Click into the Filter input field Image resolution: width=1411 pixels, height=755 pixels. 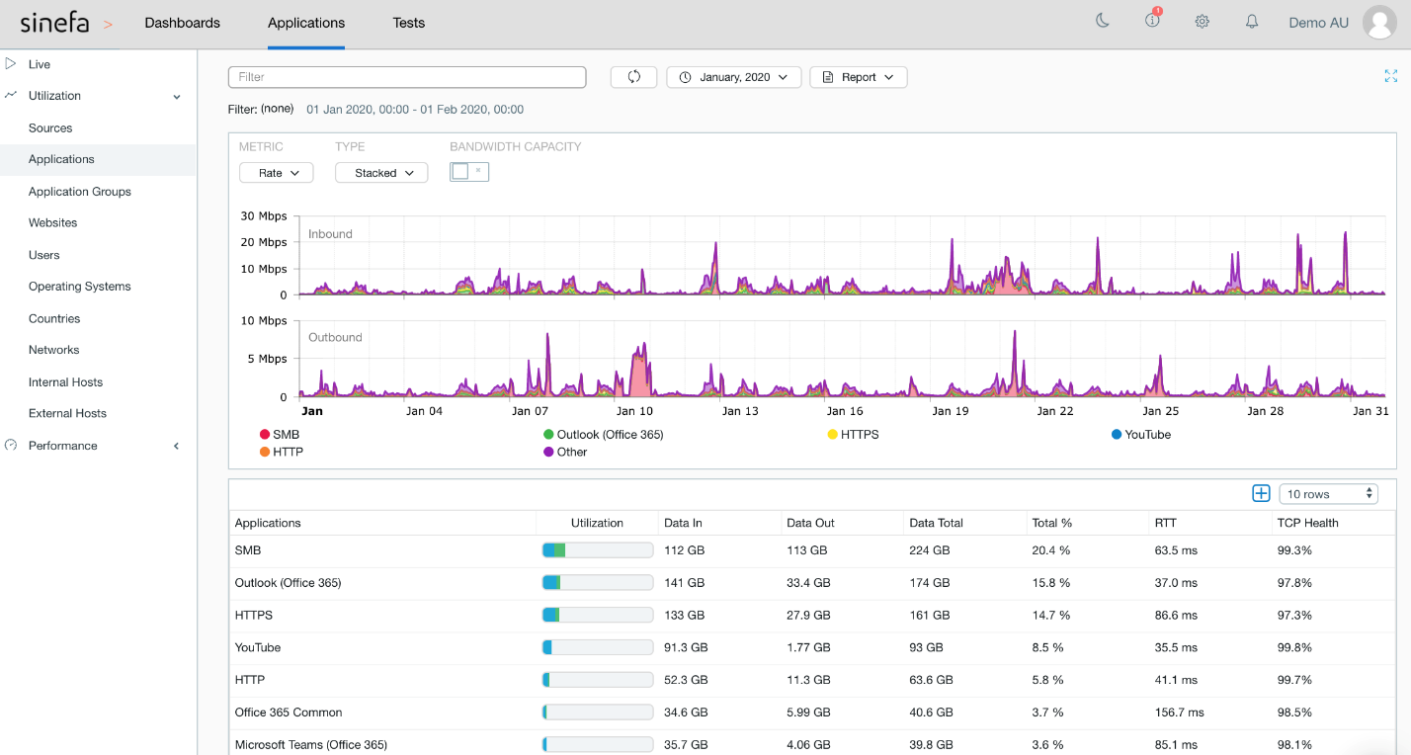pyautogui.click(x=406, y=77)
